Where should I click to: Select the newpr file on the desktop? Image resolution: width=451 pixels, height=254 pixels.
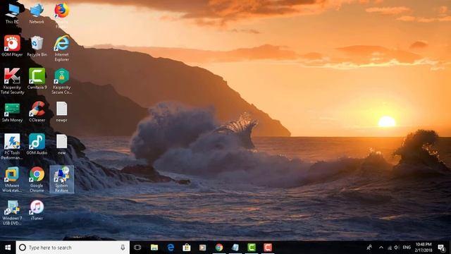point(61,111)
